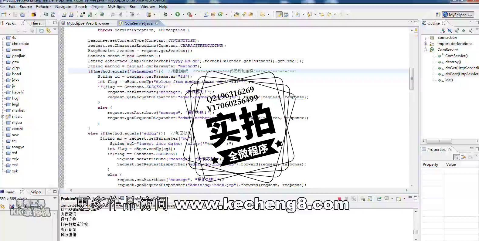
Task: Hide non-public members in Outline view
Action: pyautogui.click(x=464, y=31)
